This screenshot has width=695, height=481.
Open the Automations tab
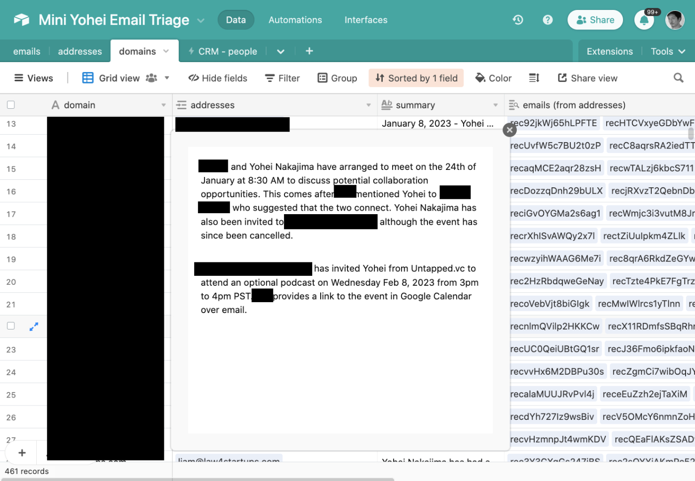(x=295, y=20)
